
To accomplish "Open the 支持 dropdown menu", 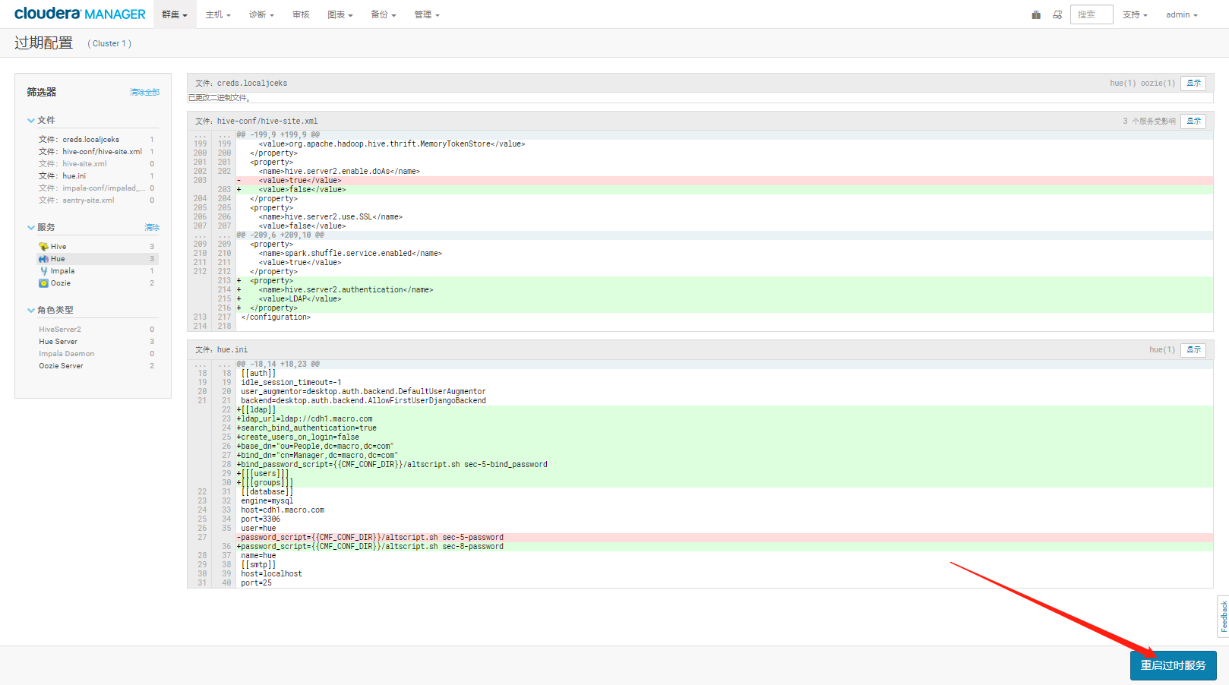I will [1135, 14].
